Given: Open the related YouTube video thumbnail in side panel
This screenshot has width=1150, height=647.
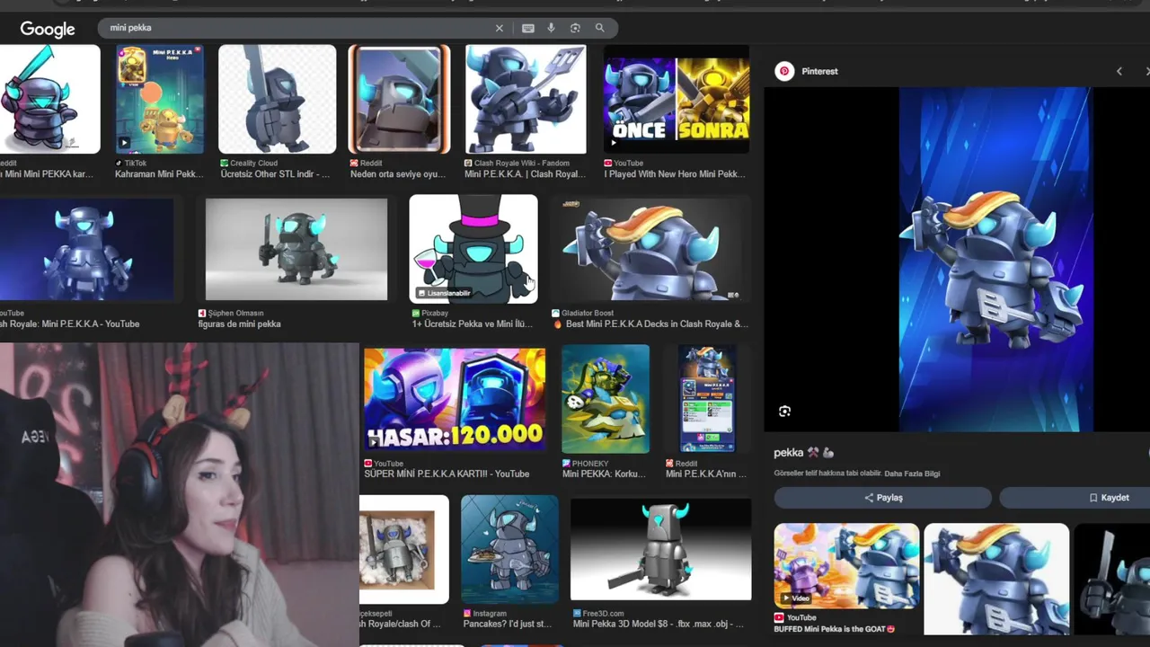Looking at the screenshot, I should pyautogui.click(x=846, y=565).
